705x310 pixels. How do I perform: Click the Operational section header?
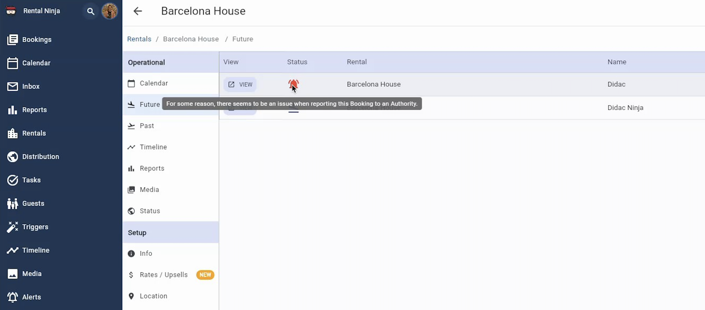point(171,63)
